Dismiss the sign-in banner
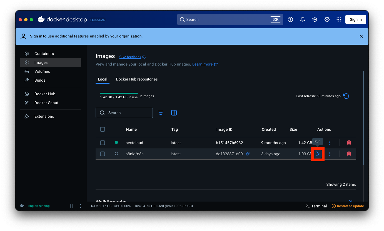 [361, 36]
